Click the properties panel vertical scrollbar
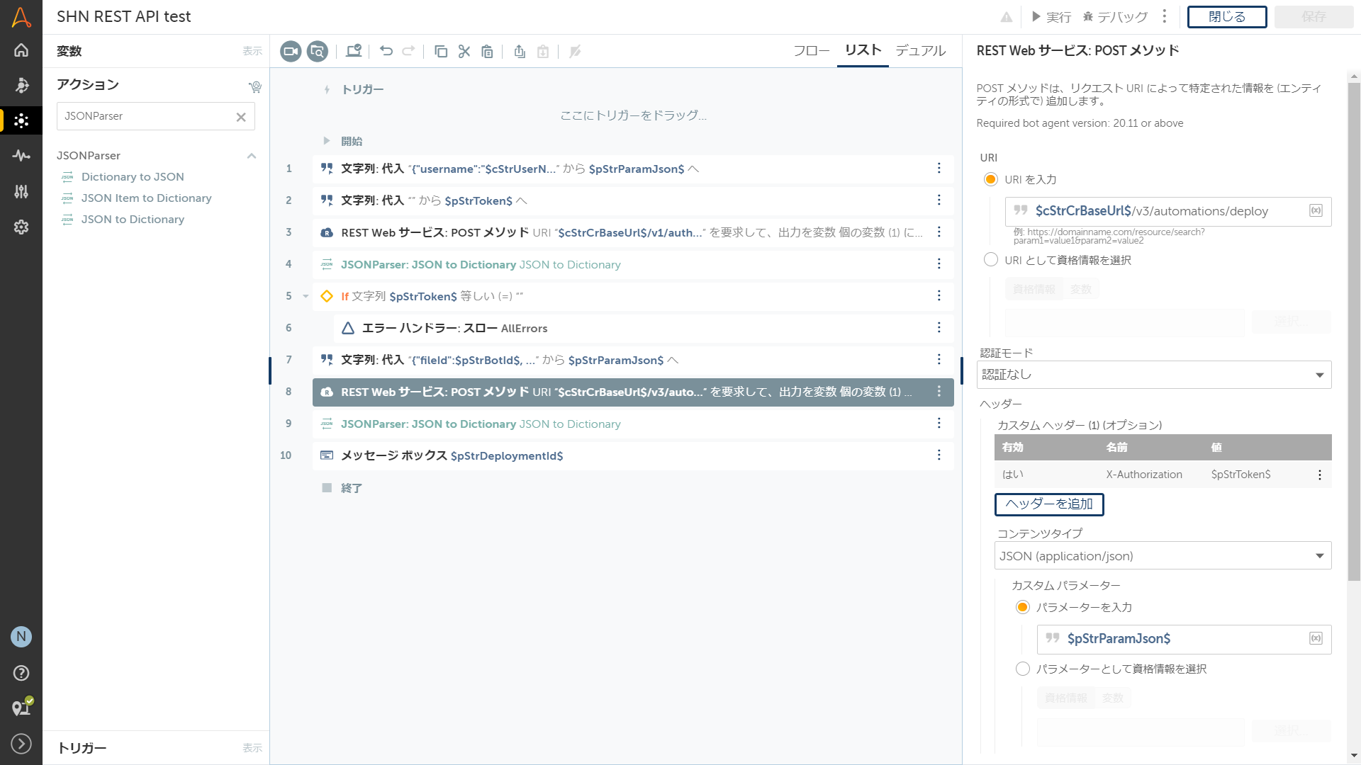The image size is (1361, 765). 1354,333
